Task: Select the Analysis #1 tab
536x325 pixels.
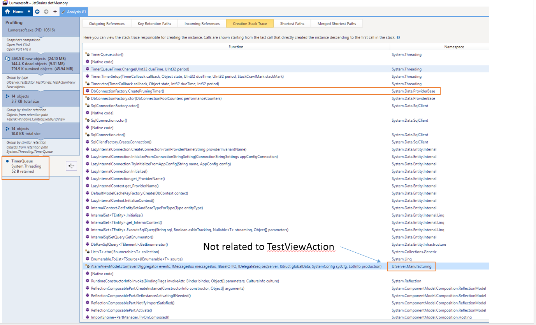Action: point(74,12)
